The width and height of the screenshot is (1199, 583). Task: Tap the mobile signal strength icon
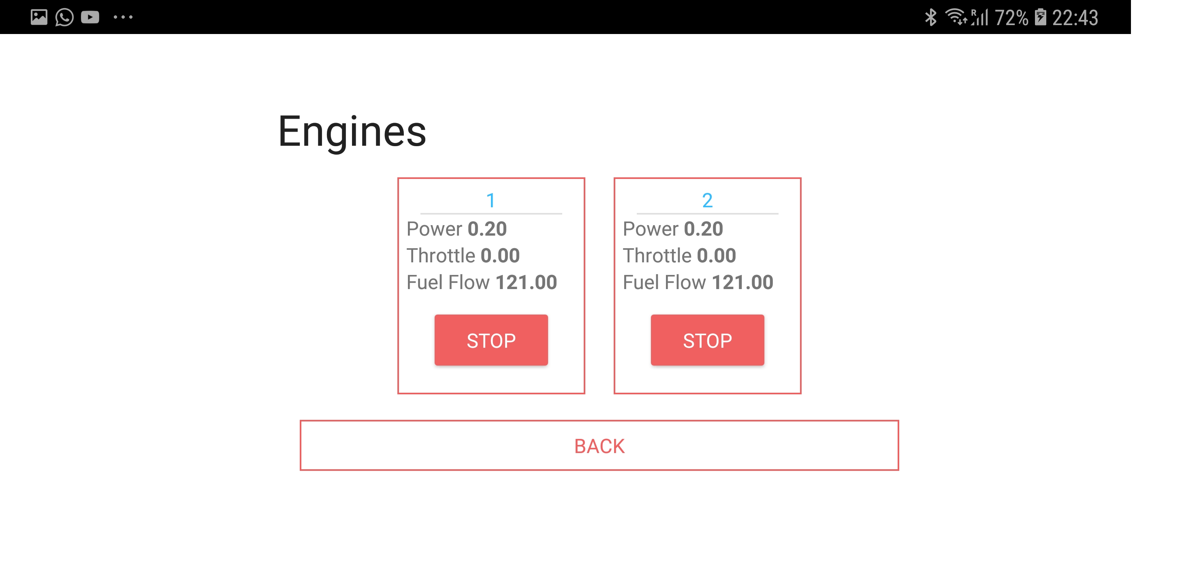(980, 17)
